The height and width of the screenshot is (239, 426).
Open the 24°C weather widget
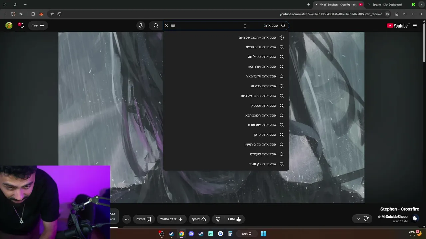tap(415, 233)
